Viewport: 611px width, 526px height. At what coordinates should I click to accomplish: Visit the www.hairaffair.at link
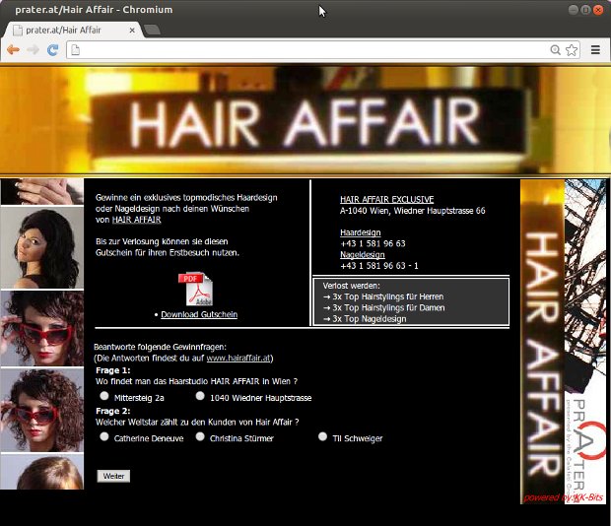[x=238, y=359]
